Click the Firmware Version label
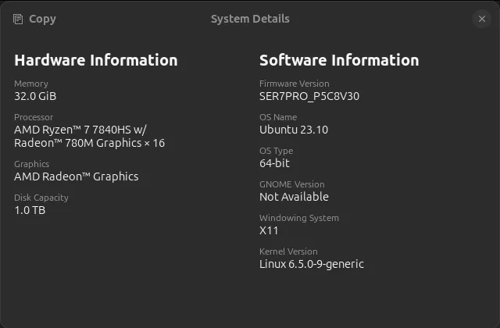The image size is (500, 328). 295,84
